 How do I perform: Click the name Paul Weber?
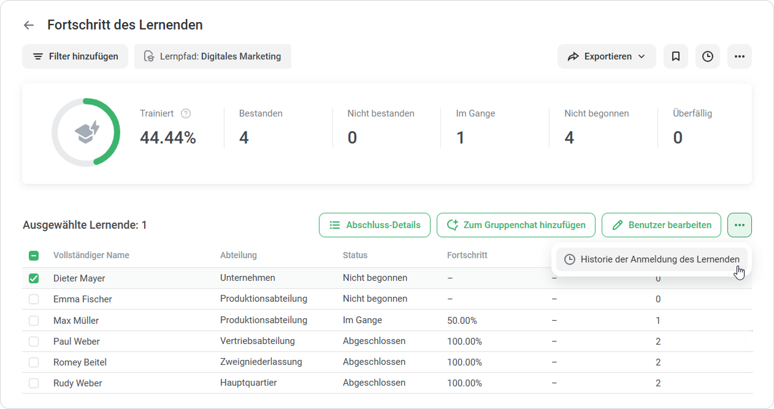[x=77, y=342]
